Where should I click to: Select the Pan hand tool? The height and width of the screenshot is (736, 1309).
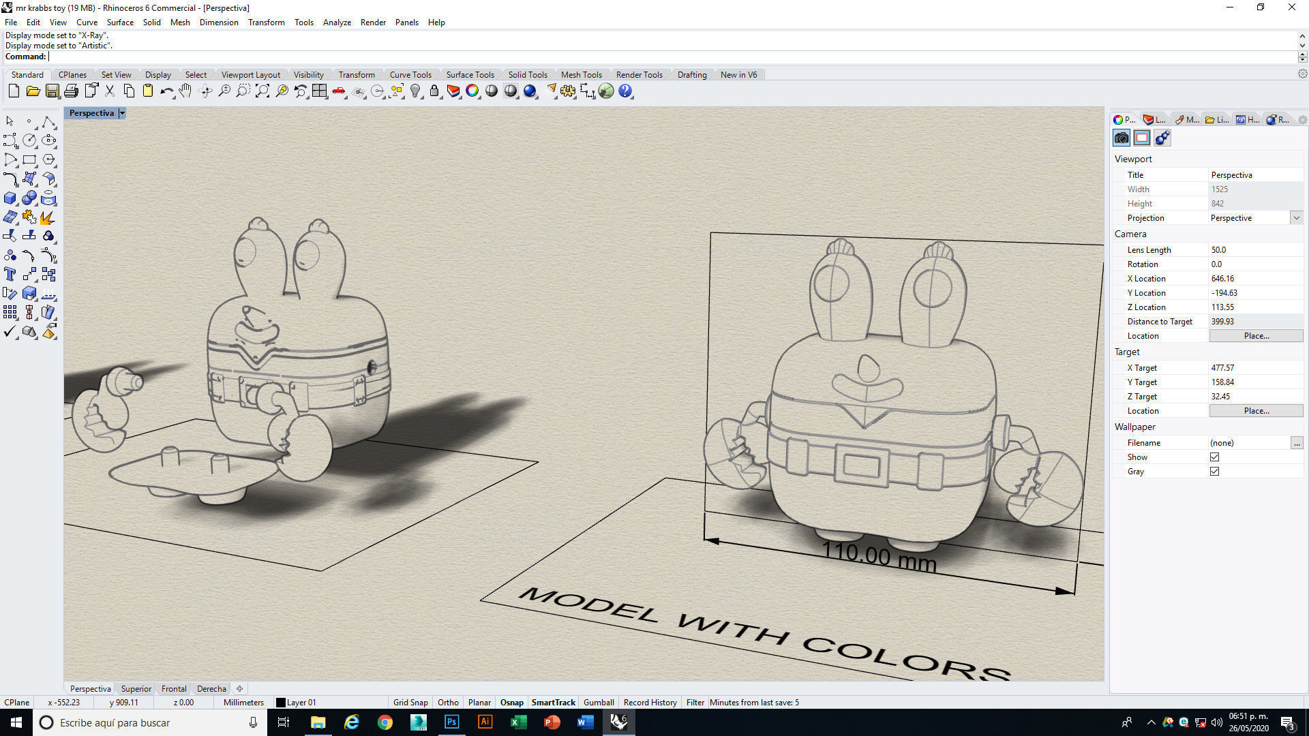click(x=185, y=91)
